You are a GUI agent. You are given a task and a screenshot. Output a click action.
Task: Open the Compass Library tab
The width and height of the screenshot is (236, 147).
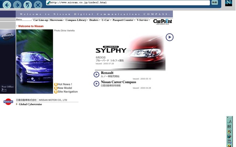[x=76, y=20]
